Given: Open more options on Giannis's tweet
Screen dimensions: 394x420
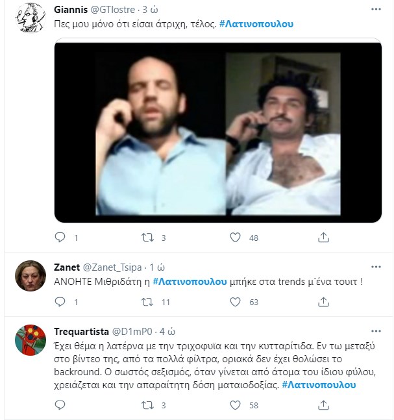Looking at the screenshot, I should tap(376, 10).
